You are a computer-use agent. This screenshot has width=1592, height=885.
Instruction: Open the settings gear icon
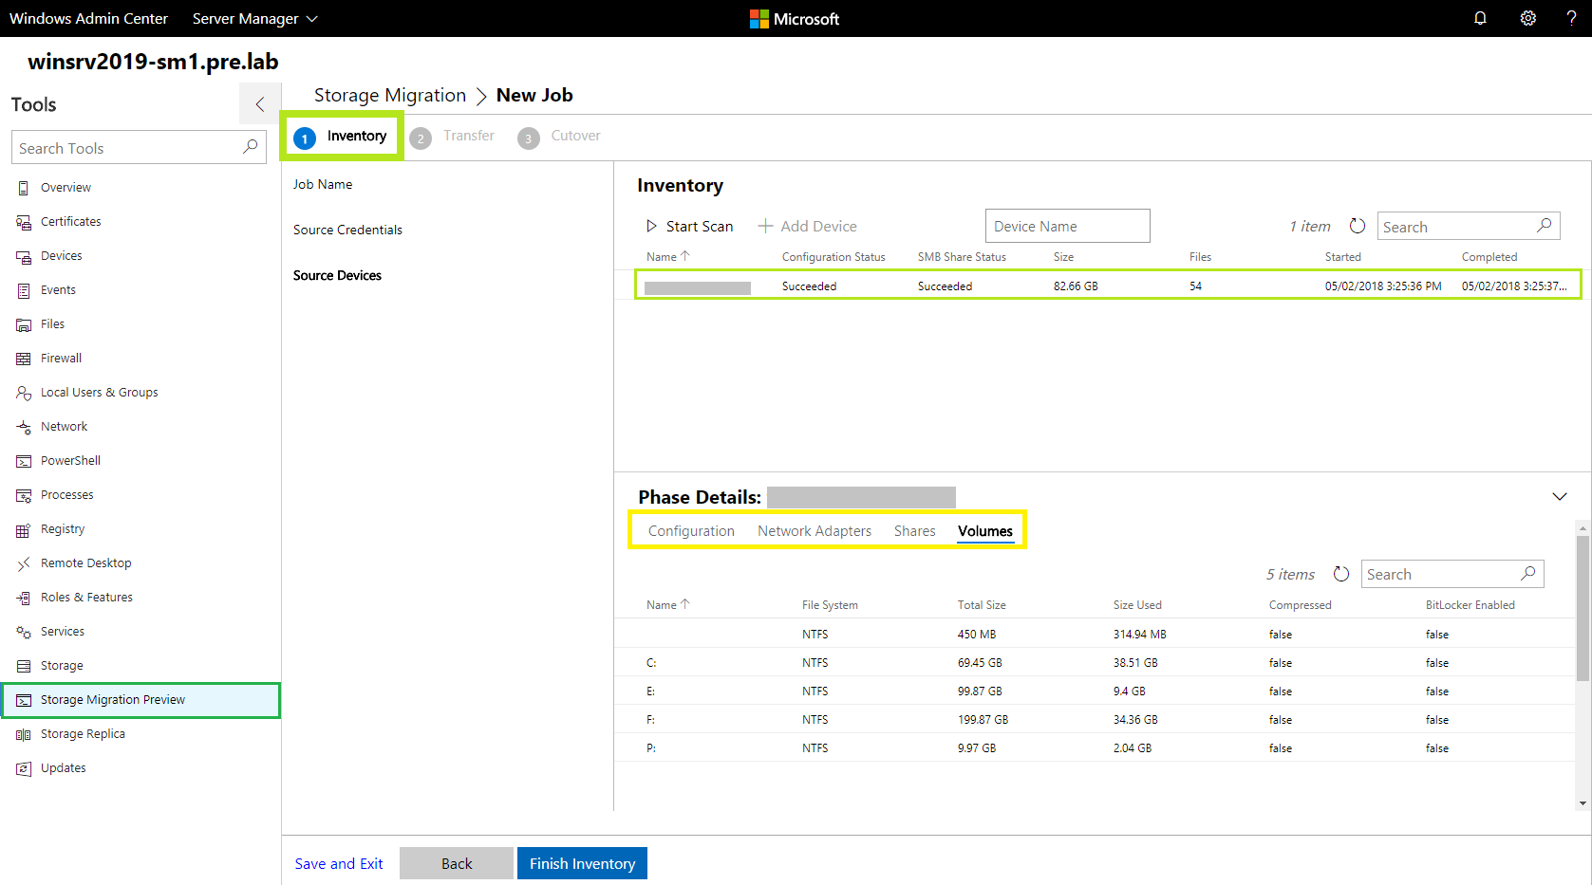(1527, 18)
